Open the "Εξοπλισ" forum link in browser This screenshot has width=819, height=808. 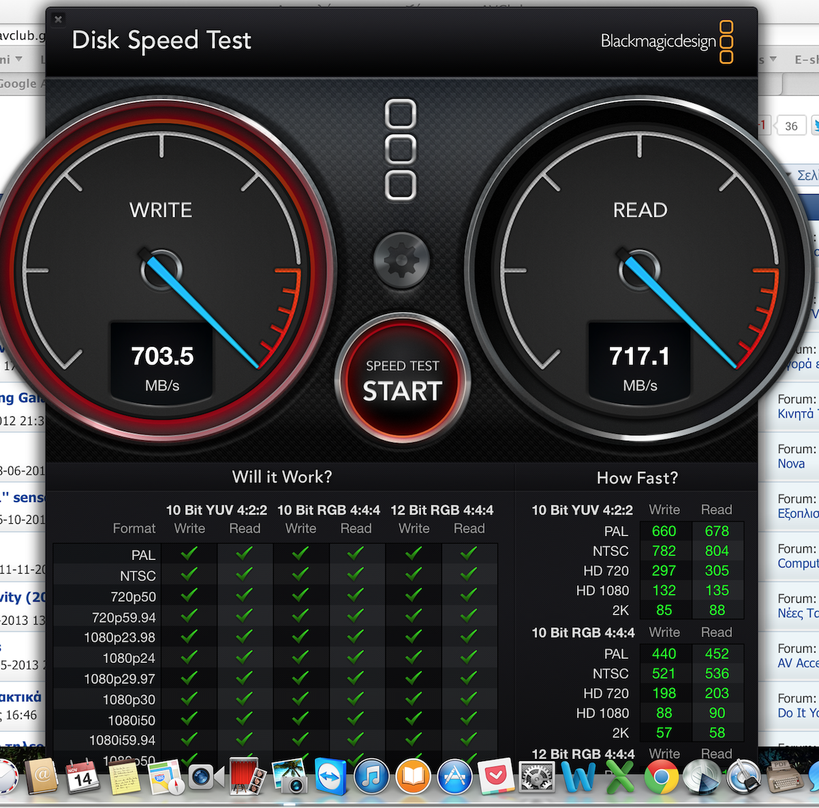[798, 514]
